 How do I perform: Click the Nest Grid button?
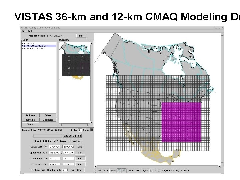[x=76, y=170]
